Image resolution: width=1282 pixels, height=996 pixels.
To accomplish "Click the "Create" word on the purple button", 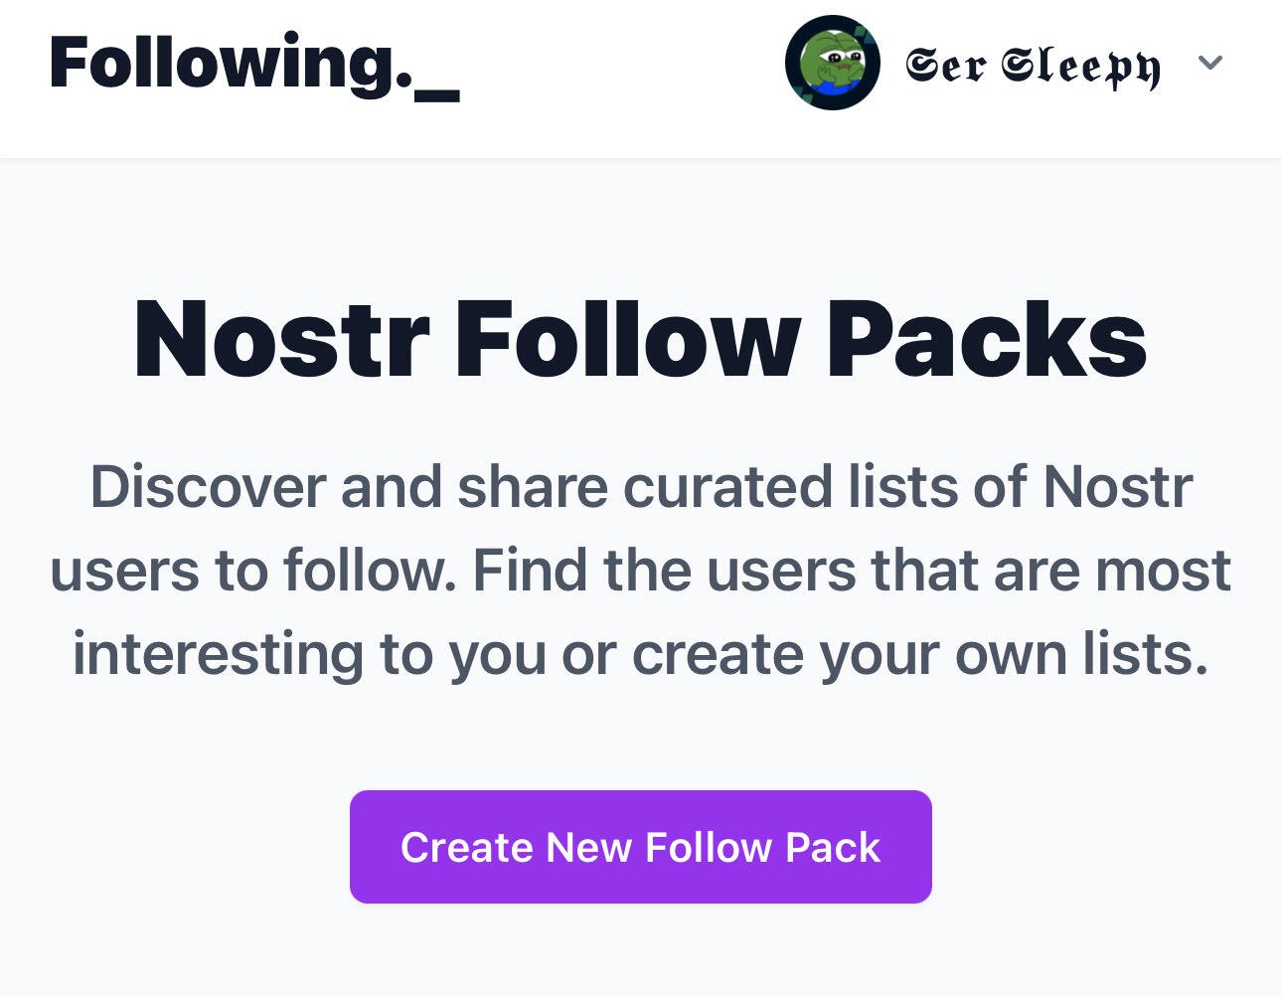I will tap(467, 848).
